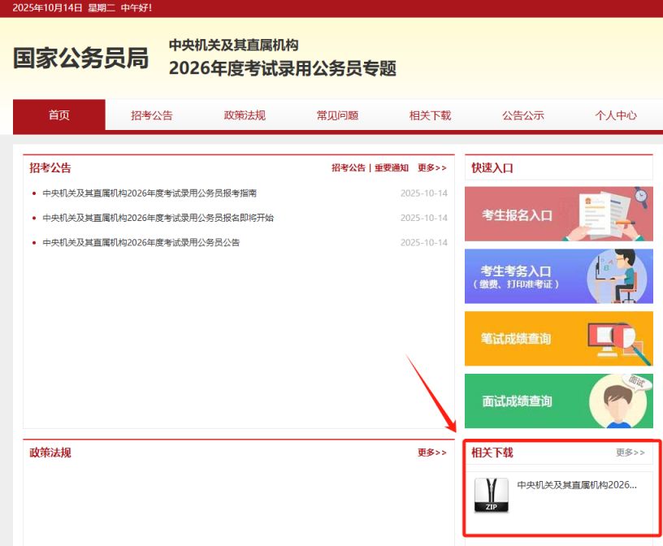Viewport: 663px width, 546px height.
Task: Open the 报考指南 announcement link
Action: pyautogui.click(x=149, y=193)
